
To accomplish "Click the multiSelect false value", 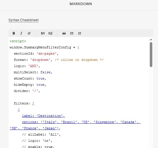I will 45,72.
